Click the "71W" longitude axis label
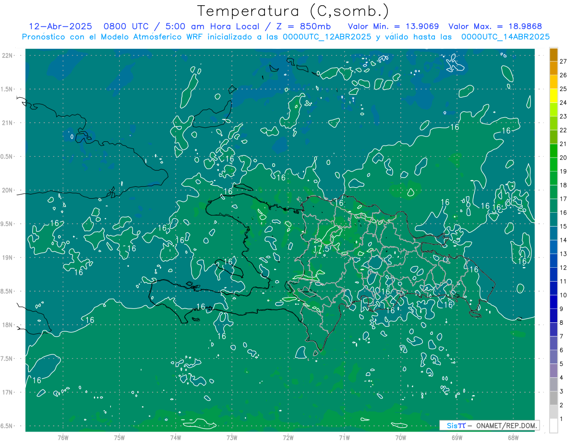 click(344, 437)
